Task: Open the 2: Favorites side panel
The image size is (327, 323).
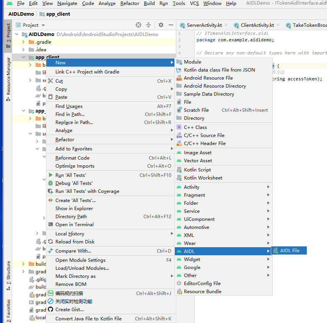Action: pos(8,310)
